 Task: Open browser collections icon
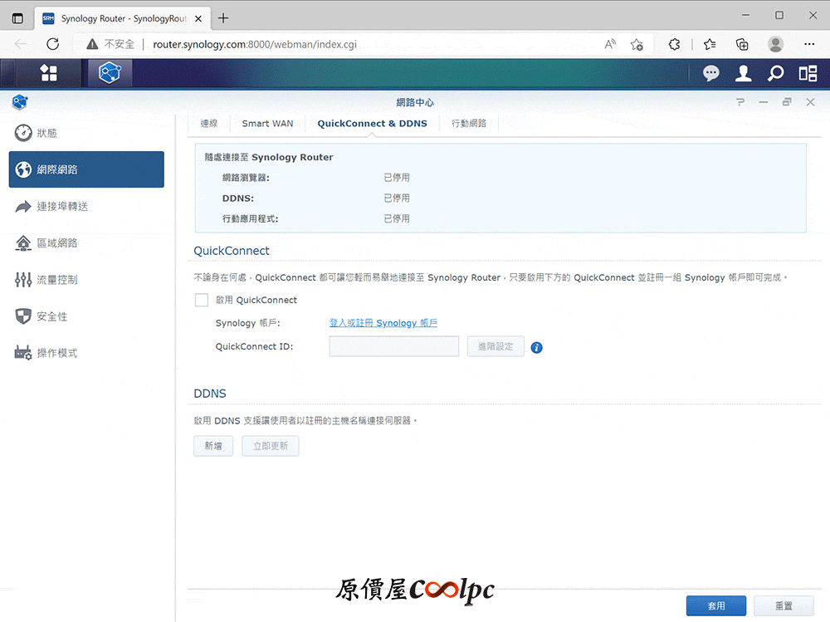tap(742, 44)
